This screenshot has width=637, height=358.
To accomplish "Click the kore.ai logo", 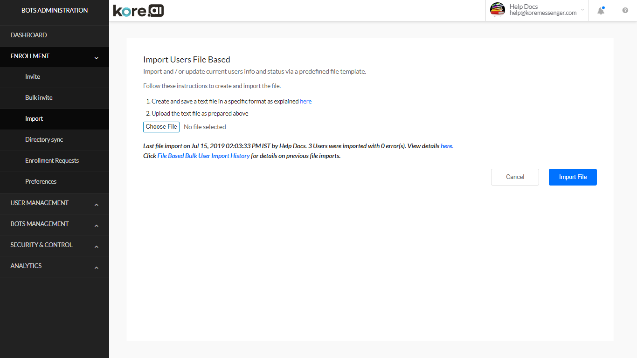I will pos(138,10).
